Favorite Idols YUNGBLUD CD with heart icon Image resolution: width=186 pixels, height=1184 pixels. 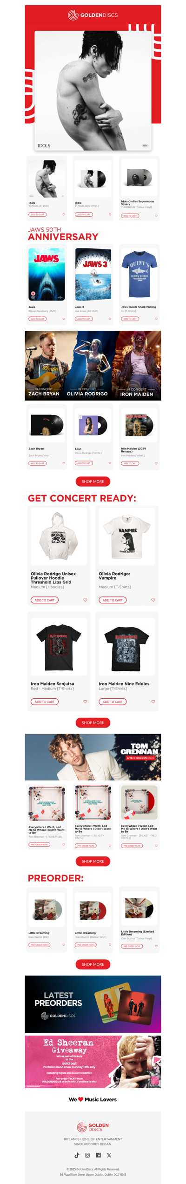64,214
